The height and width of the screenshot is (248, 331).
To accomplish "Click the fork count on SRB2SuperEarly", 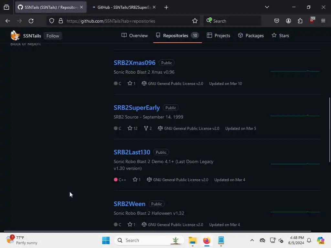I will pyautogui.click(x=148, y=128).
